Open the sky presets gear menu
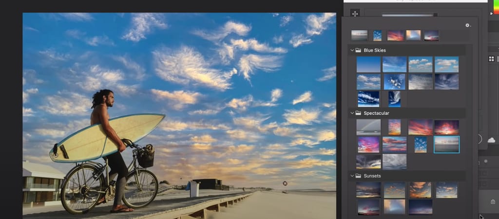Viewport: 499px width, 219px height. tap(468, 25)
